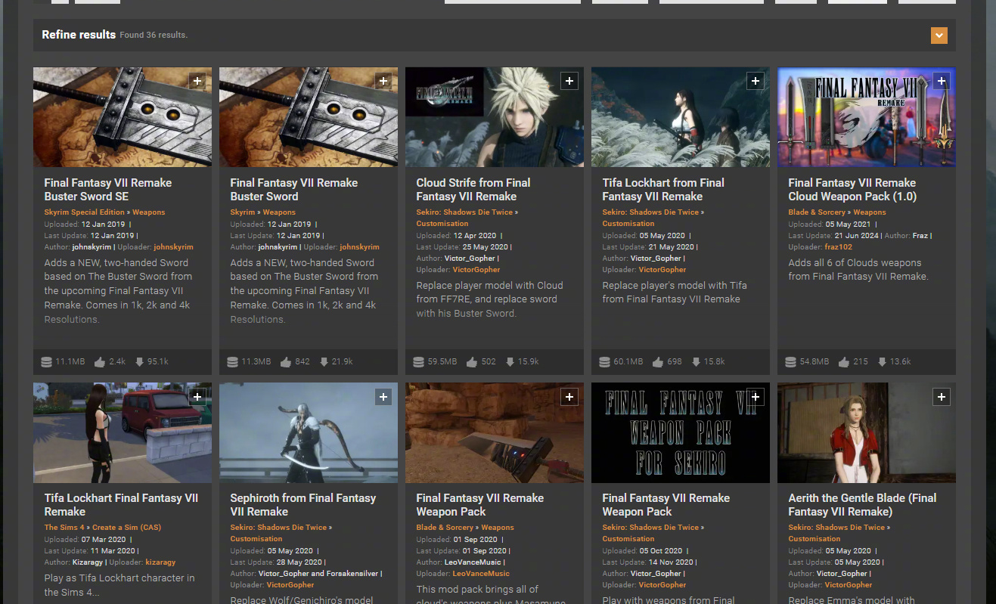
Task: Expand the Refine results panel arrow
Action: point(939,36)
